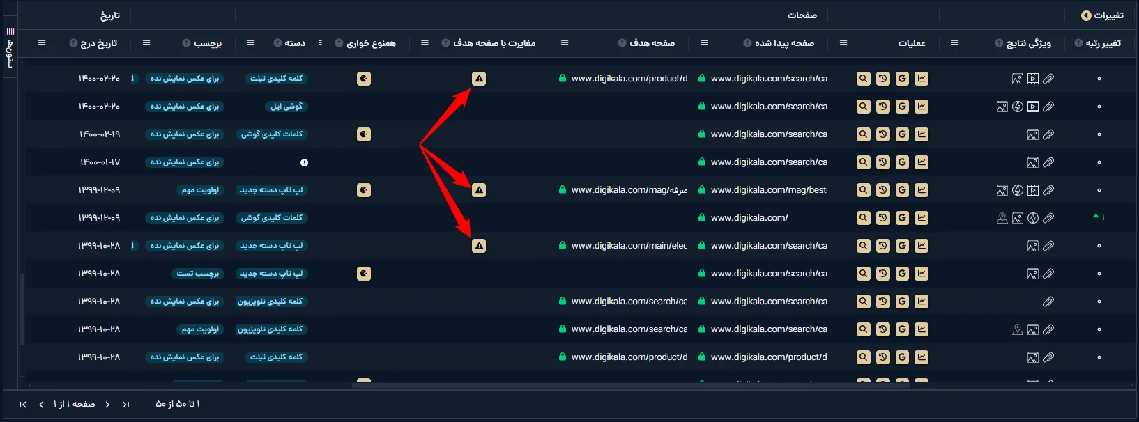The width and height of the screenshot is (1139, 422).
Task: Click the white info icon in the 1400-01-17 row
Action: point(304,162)
